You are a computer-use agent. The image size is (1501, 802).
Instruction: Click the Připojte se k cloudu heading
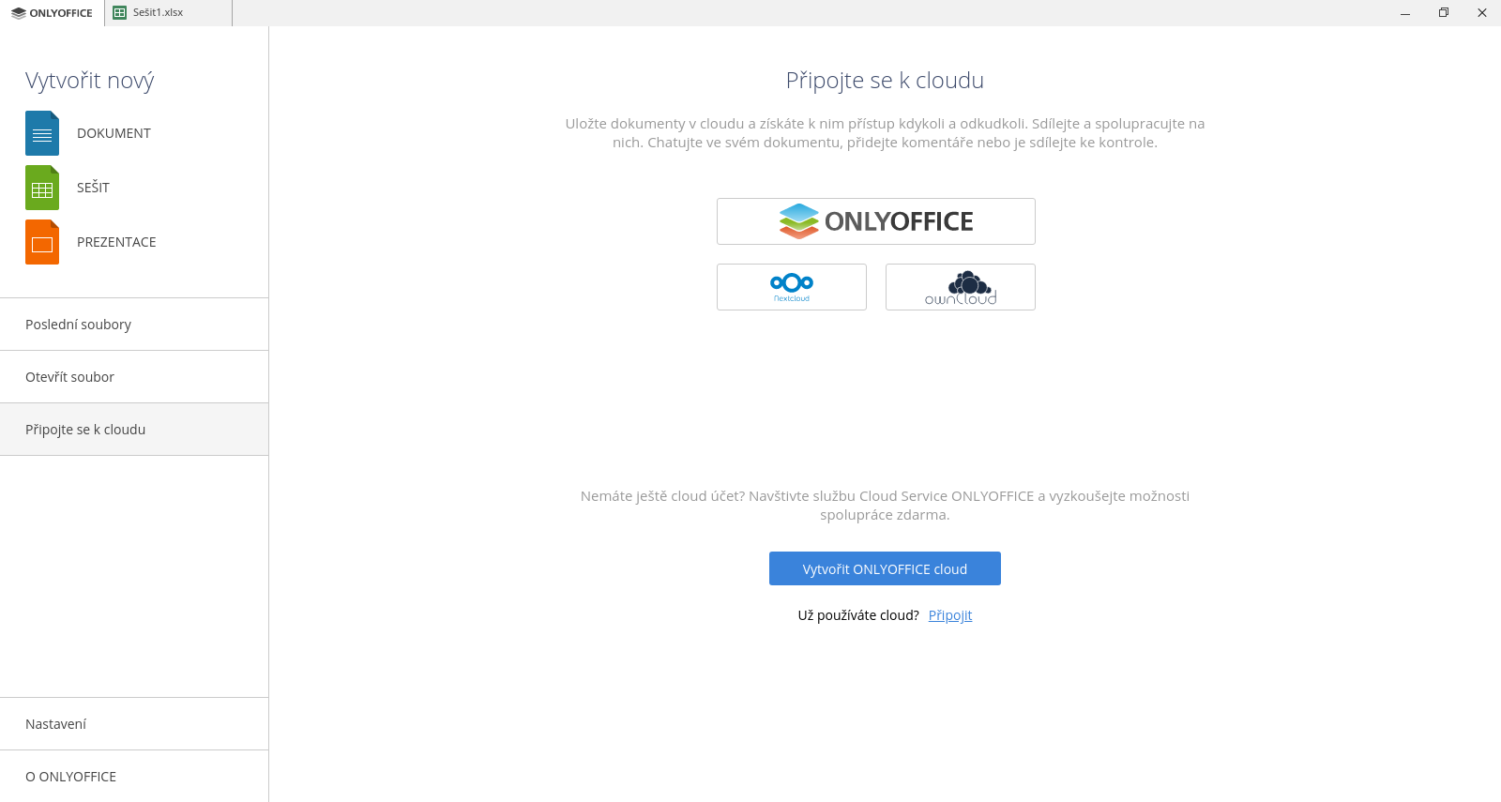point(885,81)
